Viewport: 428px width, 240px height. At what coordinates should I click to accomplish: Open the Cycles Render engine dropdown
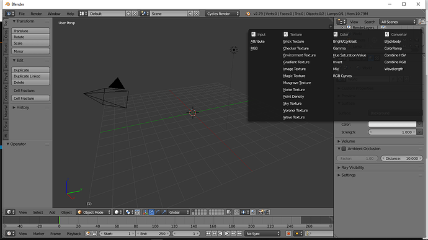pos(223,14)
